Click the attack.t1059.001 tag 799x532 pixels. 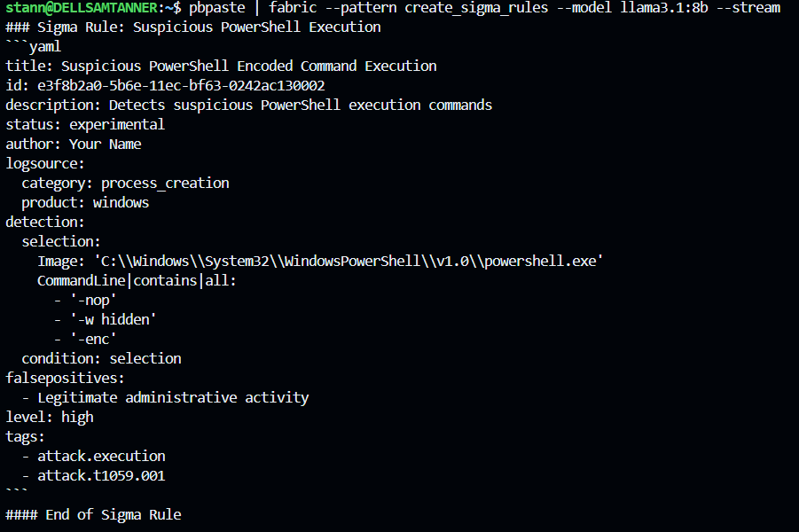(101, 475)
